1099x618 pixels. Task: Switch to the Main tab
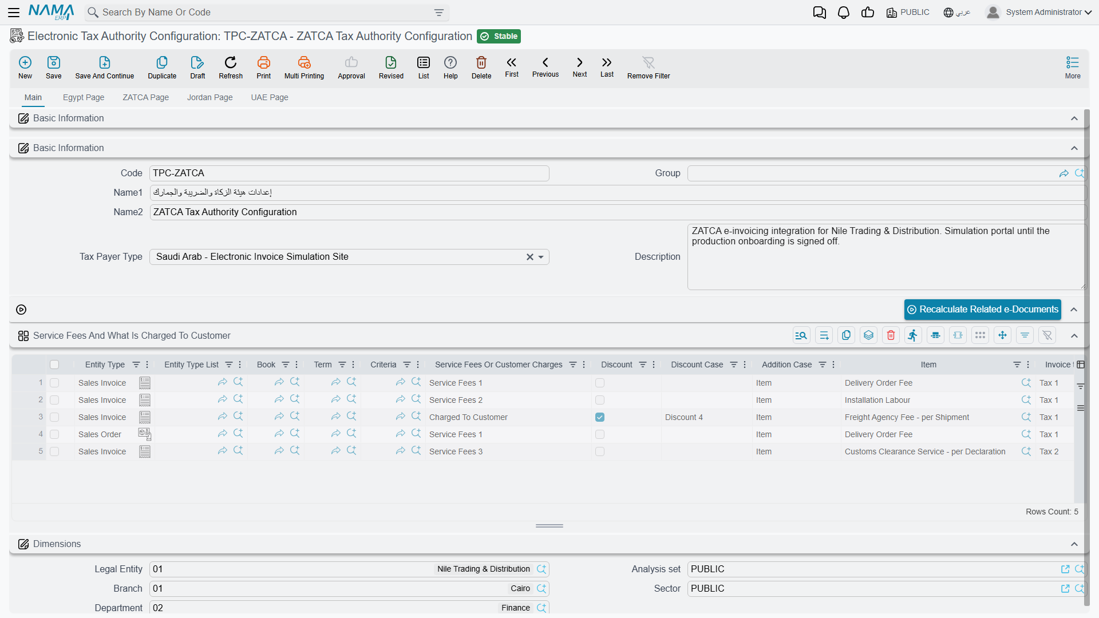pos(33,97)
